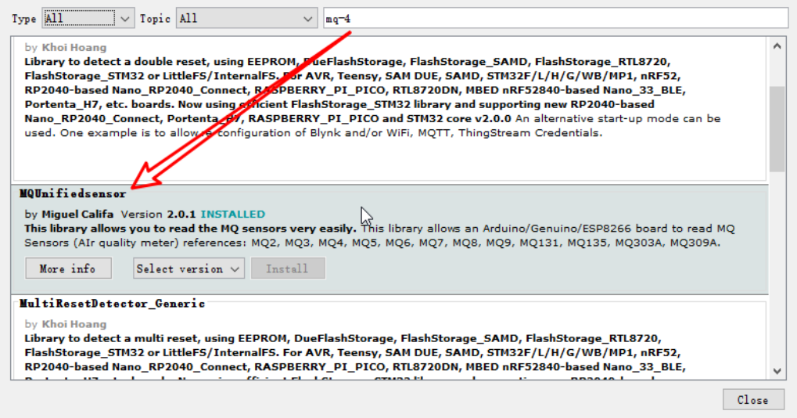Click the scrollbar up arrow
Image resolution: width=797 pixels, height=418 pixels.
tap(777, 46)
